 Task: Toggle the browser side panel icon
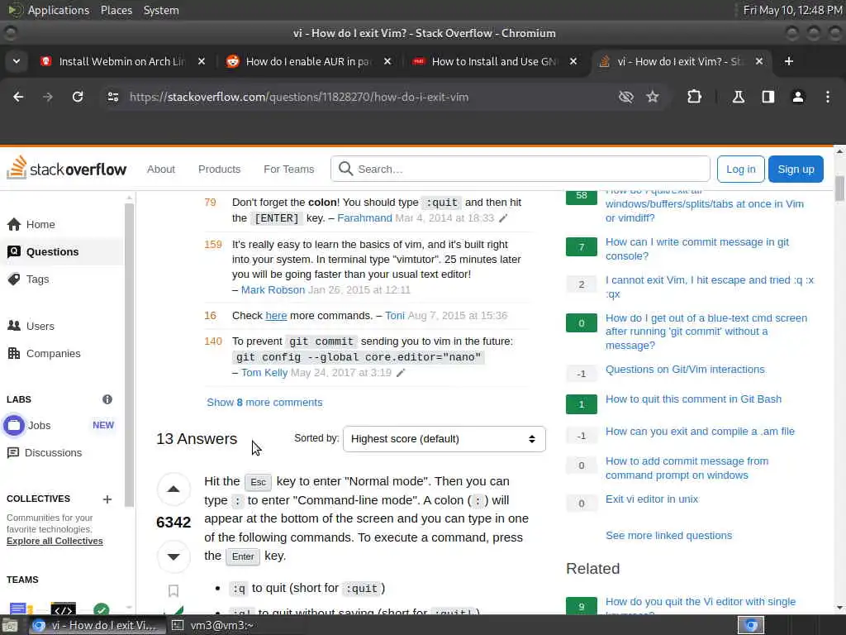pyautogui.click(x=768, y=98)
